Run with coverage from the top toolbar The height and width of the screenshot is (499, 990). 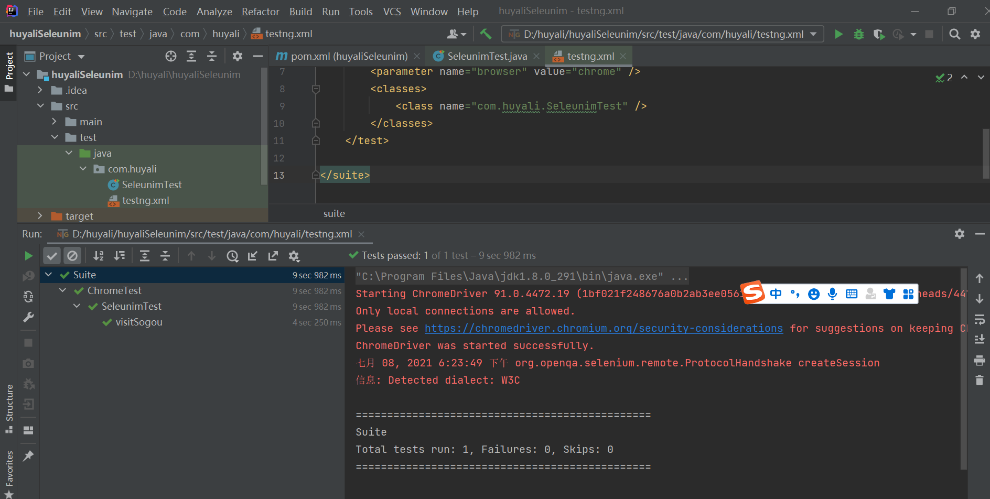point(879,34)
